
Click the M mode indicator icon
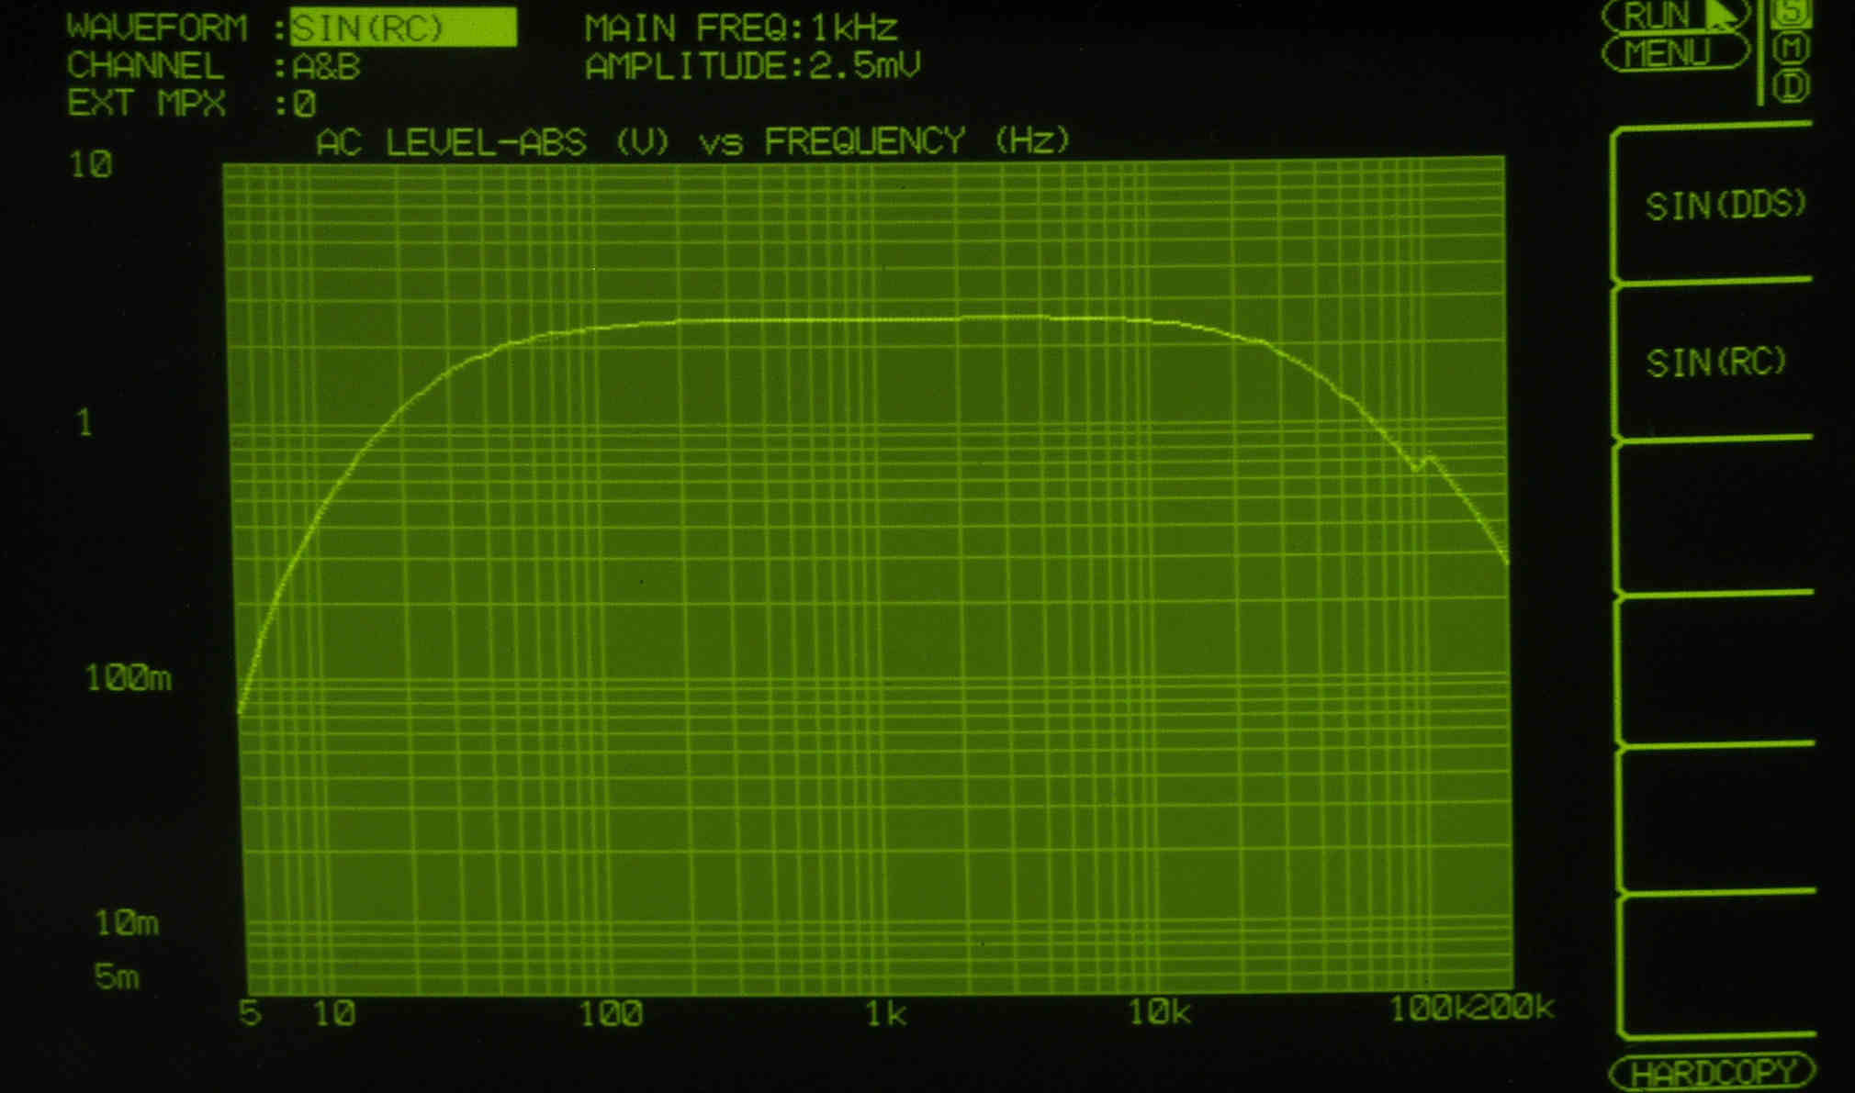tap(1792, 49)
